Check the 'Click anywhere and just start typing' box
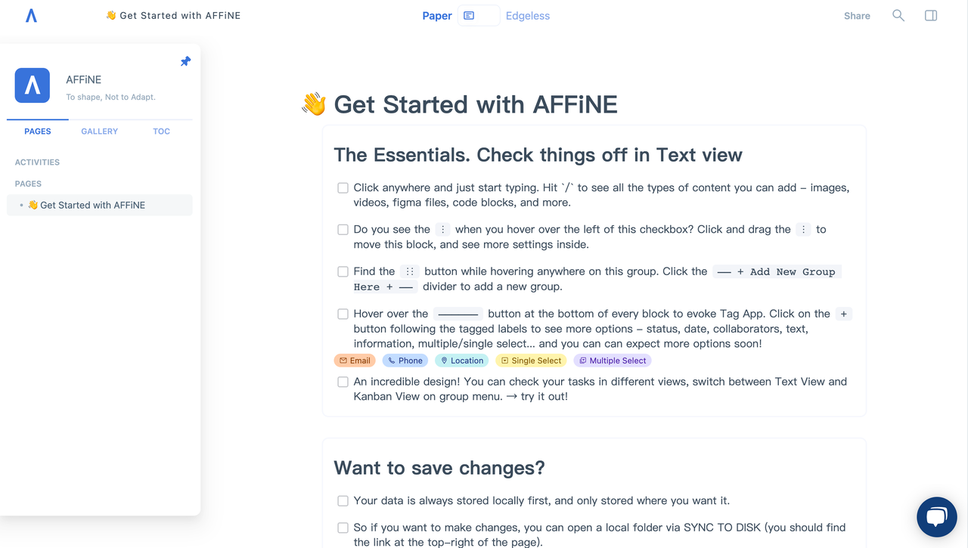Screen dimensions: 968x548 [x=343, y=188]
